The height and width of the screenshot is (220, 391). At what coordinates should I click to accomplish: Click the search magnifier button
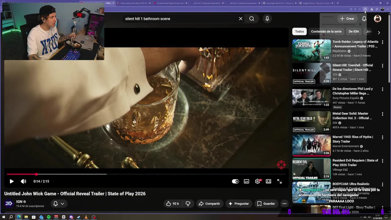(x=252, y=19)
